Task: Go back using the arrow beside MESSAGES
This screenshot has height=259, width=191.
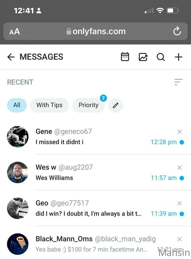Action: click(x=11, y=57)
